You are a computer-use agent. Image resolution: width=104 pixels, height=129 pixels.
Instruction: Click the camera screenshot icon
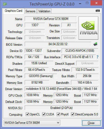[x=98, y=11]
